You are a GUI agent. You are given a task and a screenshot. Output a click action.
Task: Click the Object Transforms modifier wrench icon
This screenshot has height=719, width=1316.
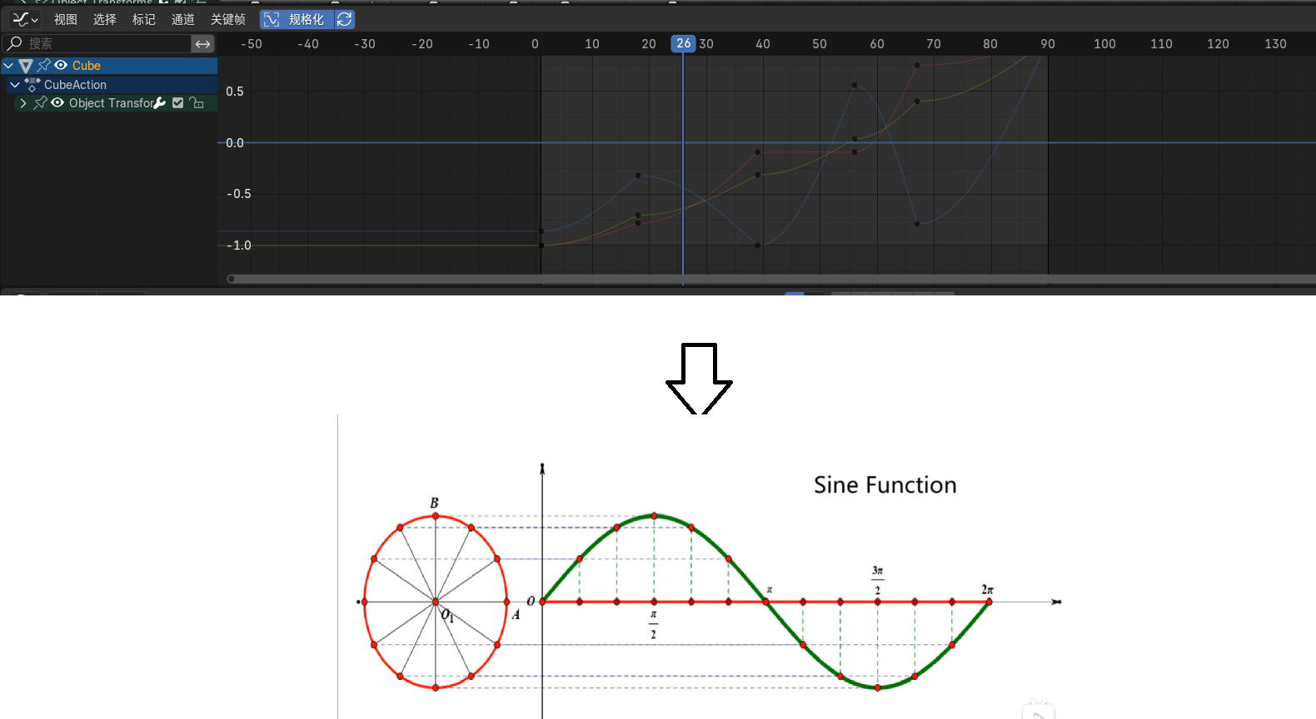click(160, 103)
